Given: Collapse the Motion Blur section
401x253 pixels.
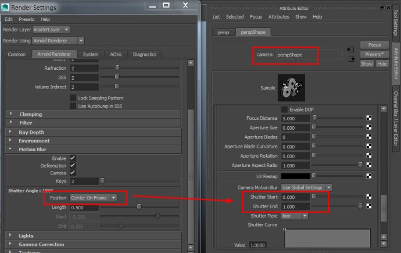Looking at the screenshot, I should [10, 149].
